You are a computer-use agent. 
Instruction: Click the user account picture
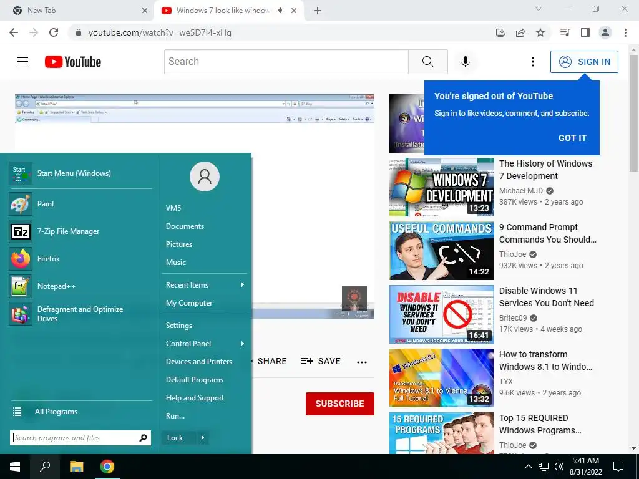tap(205, 177)
